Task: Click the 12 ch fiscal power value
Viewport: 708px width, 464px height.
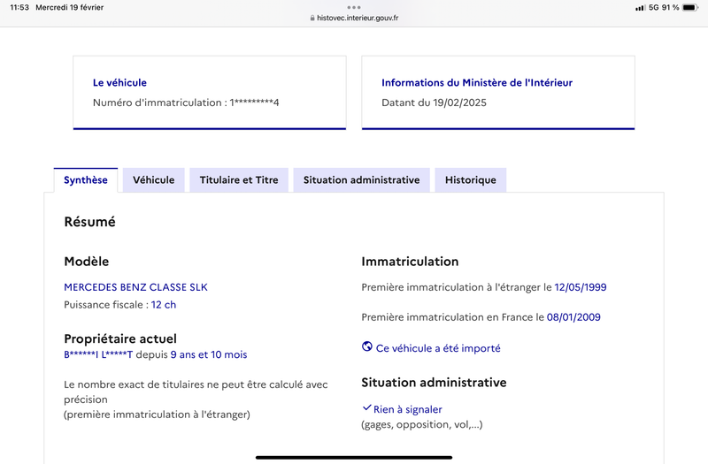Action: point(164,305)
